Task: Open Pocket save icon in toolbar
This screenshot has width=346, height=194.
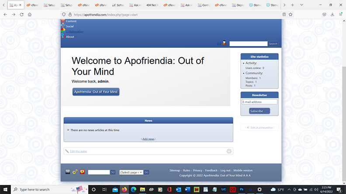Action: coord(324,14)
